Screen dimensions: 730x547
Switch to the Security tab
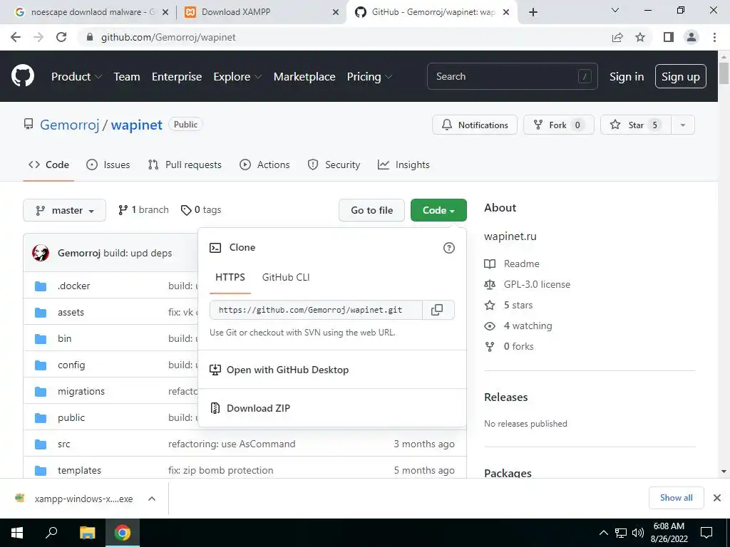click(x=334, y=165)
